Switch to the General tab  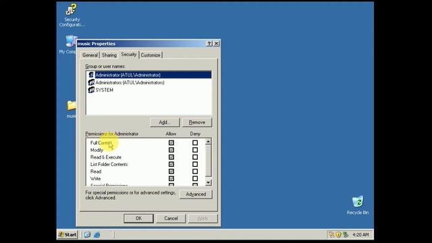pyautogui.click(x=90, y=55)
